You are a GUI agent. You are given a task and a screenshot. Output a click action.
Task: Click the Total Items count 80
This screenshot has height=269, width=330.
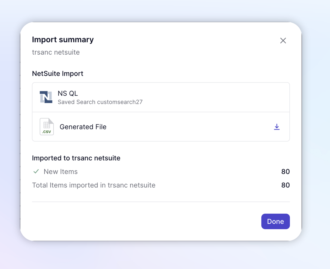(x=285, y=185)
